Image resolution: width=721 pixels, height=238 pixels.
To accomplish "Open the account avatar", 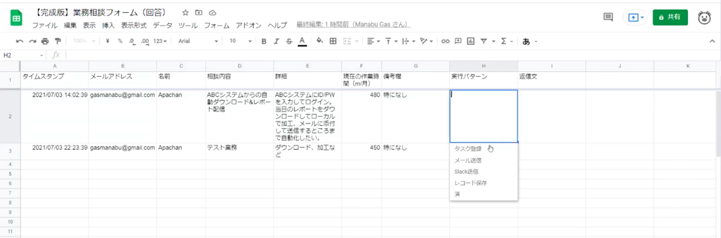I will (x=704, y=18).
